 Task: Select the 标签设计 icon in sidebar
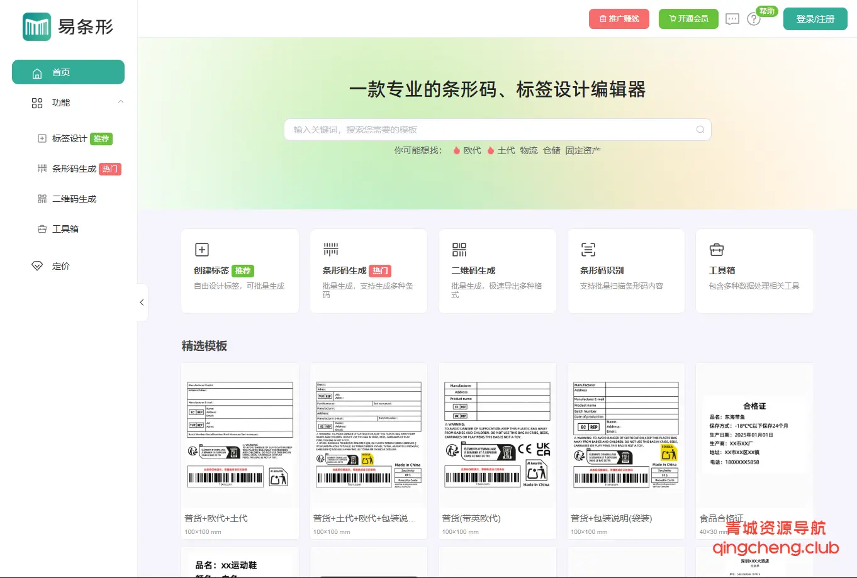click(x=41, y=138)
